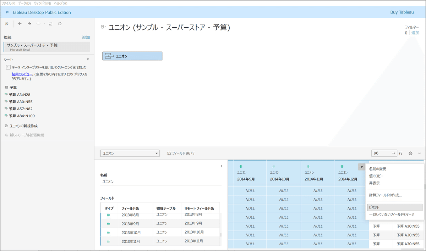Click the リモート フィールド名 column header
Viewport: 426px width, 251px height.
[199, 208]
